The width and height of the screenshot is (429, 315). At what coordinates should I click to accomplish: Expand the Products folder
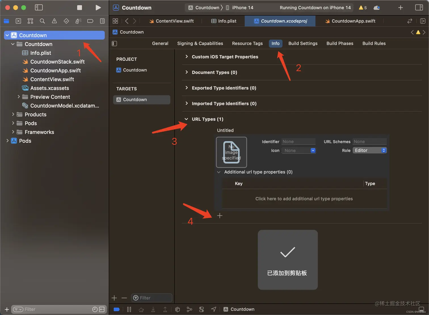click(13, 114)
